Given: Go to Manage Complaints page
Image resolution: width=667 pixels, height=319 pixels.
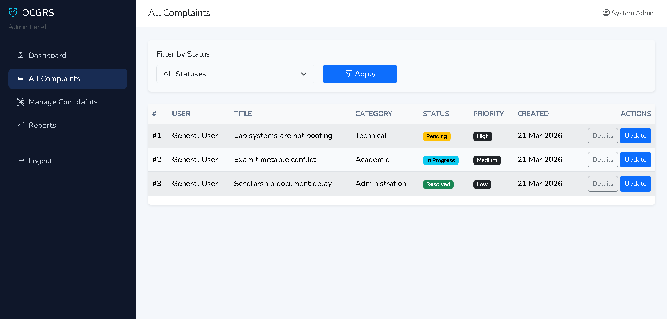Looking at the screenshot, I should [x=68, y=102].
